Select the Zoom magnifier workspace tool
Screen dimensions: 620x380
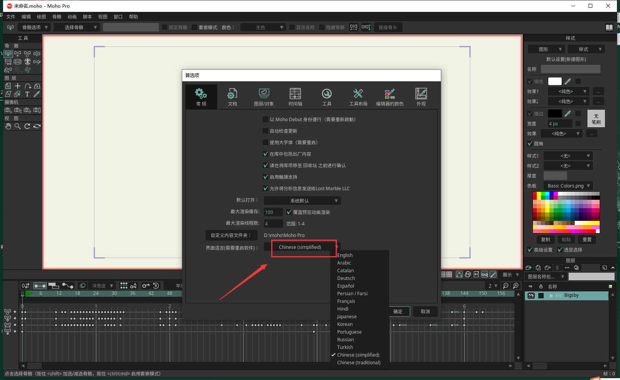(x=18, y=126)
